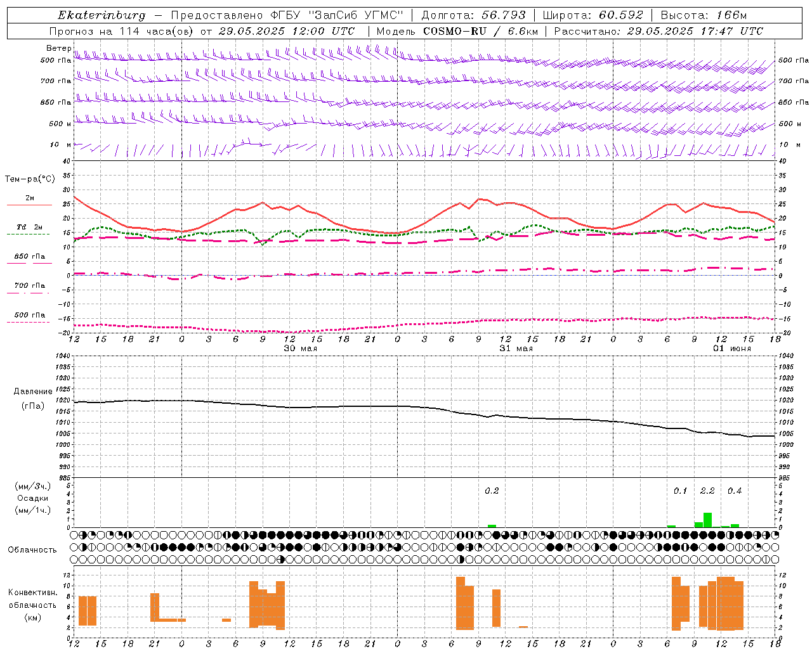
Task: Click the Конвективн. convective cloud label
Action: point(32,593)
